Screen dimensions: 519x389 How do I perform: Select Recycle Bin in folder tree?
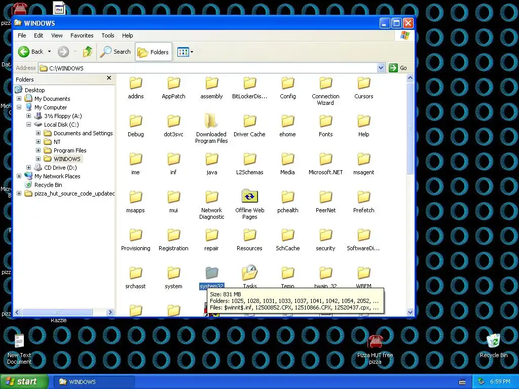[x=48, y=185]
